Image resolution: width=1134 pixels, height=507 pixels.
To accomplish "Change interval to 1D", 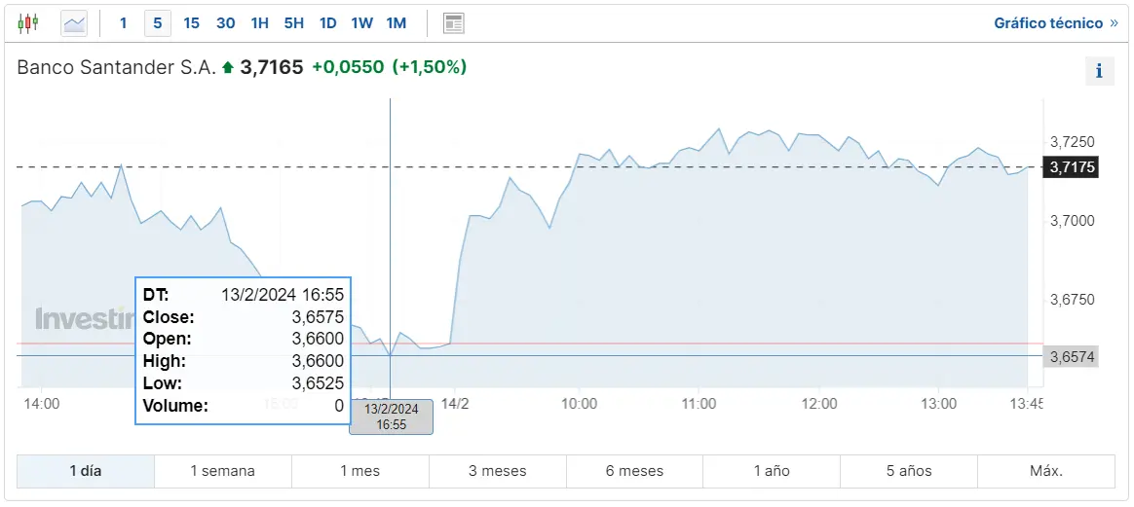I will [x=328, y=23].
